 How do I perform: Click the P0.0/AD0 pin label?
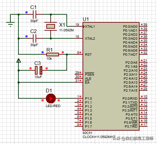tap(130, 27)
